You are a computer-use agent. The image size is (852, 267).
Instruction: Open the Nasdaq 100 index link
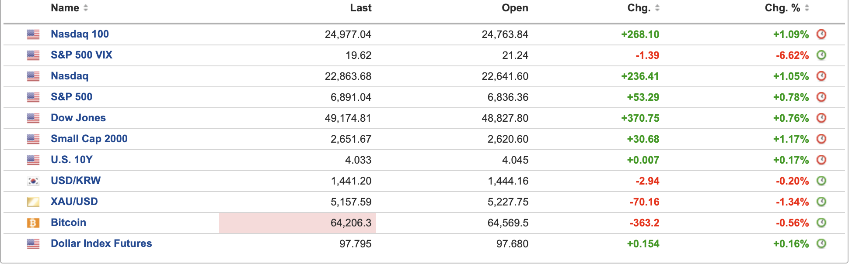click(x=80, y=34)
